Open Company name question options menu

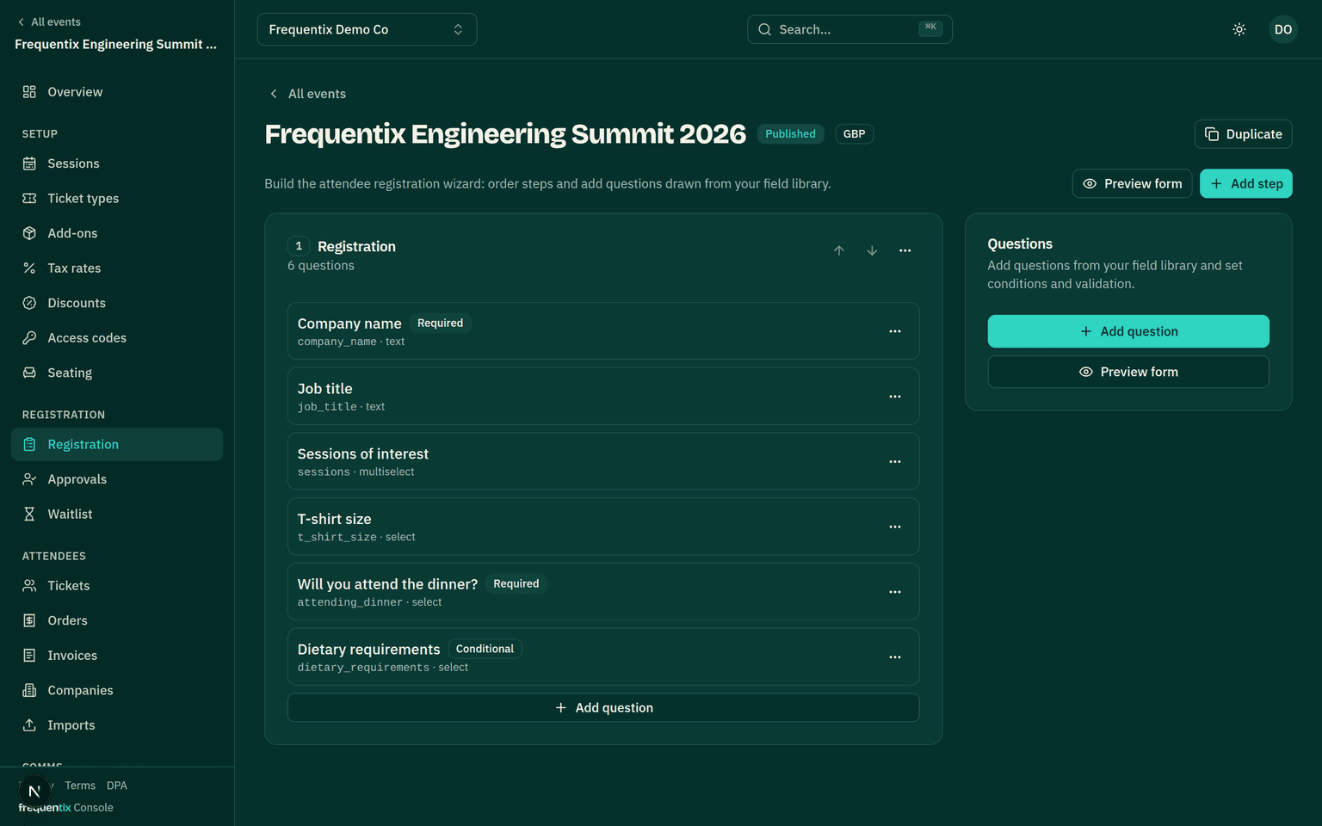[895, 331]
